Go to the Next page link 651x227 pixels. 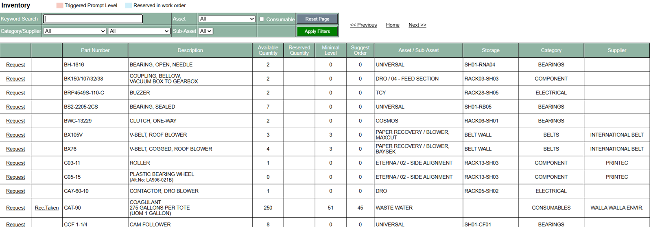417,25
